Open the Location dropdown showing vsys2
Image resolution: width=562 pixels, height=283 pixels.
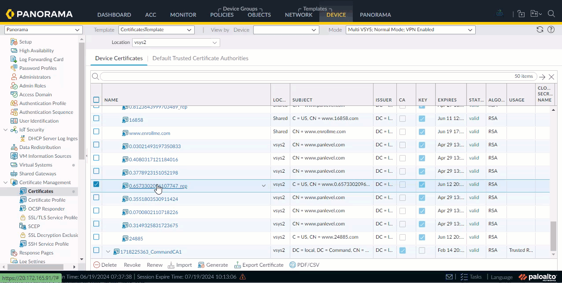coord(176,43)
